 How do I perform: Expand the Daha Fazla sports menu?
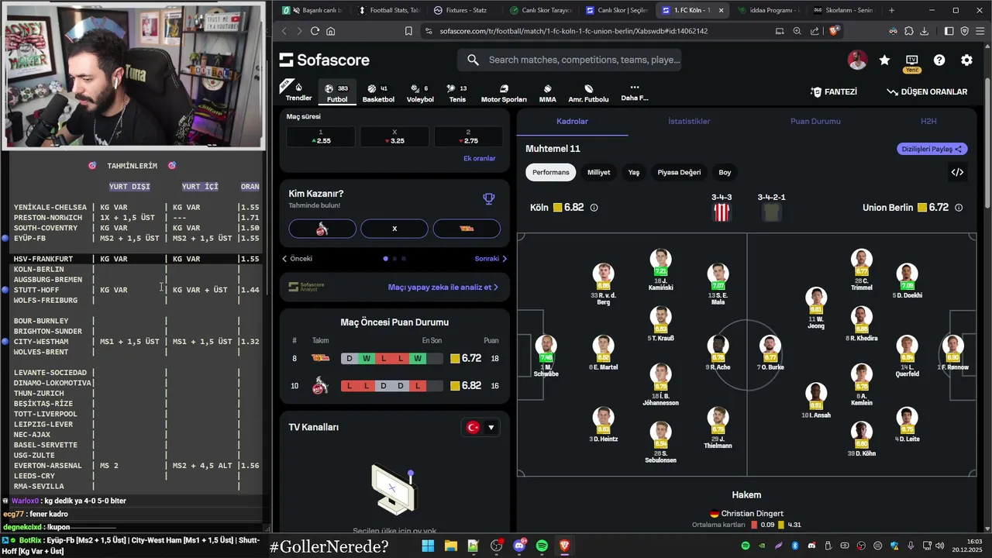(x=634, y=93)
